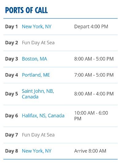The image size is (121, 166).
Task: Open the Halifax, NS, Canada link
Action: 43,116
